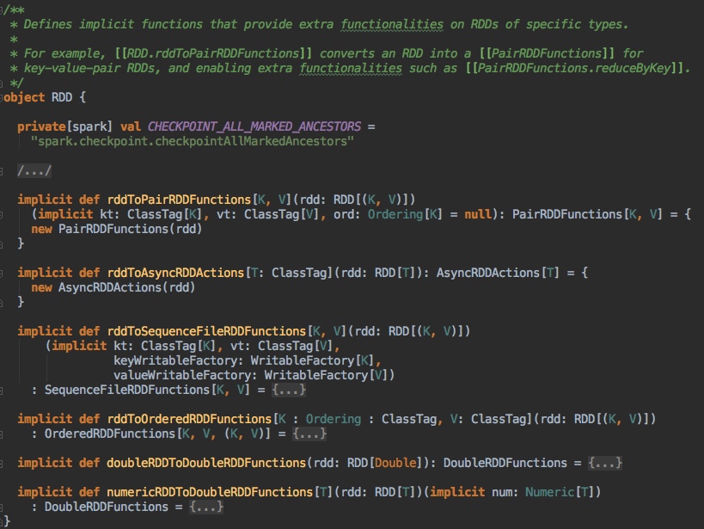Click the 'private' keyword before [spark]
This screenshot has width=704, height=529.
41,126
